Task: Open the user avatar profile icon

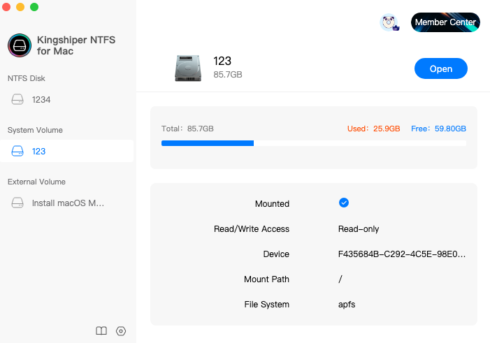Action: click(389, 22)
